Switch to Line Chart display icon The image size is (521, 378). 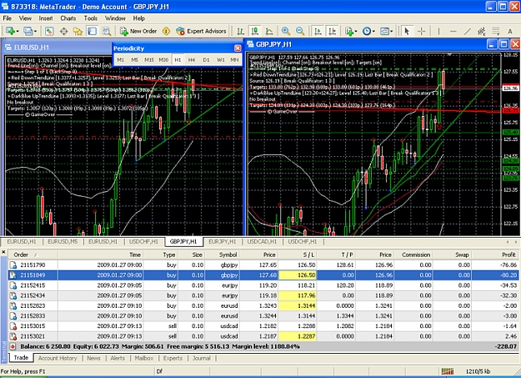[x=269, y=31]
